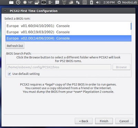Click Finish to complete configuration

coord(104,121)
